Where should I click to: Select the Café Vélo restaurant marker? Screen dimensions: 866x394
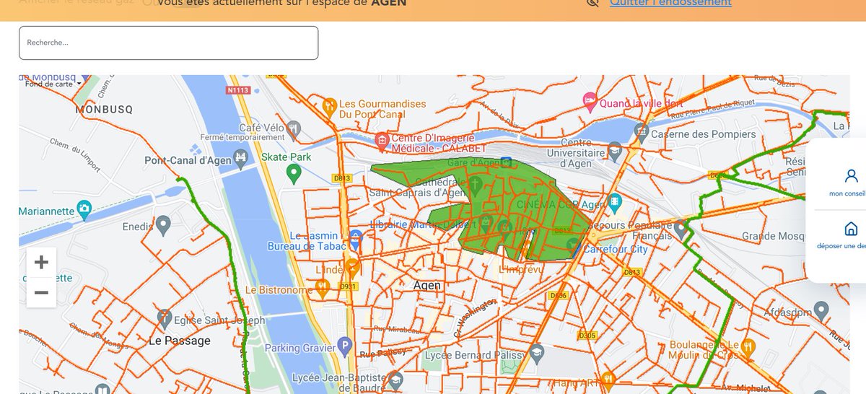(x=293, y=129)
